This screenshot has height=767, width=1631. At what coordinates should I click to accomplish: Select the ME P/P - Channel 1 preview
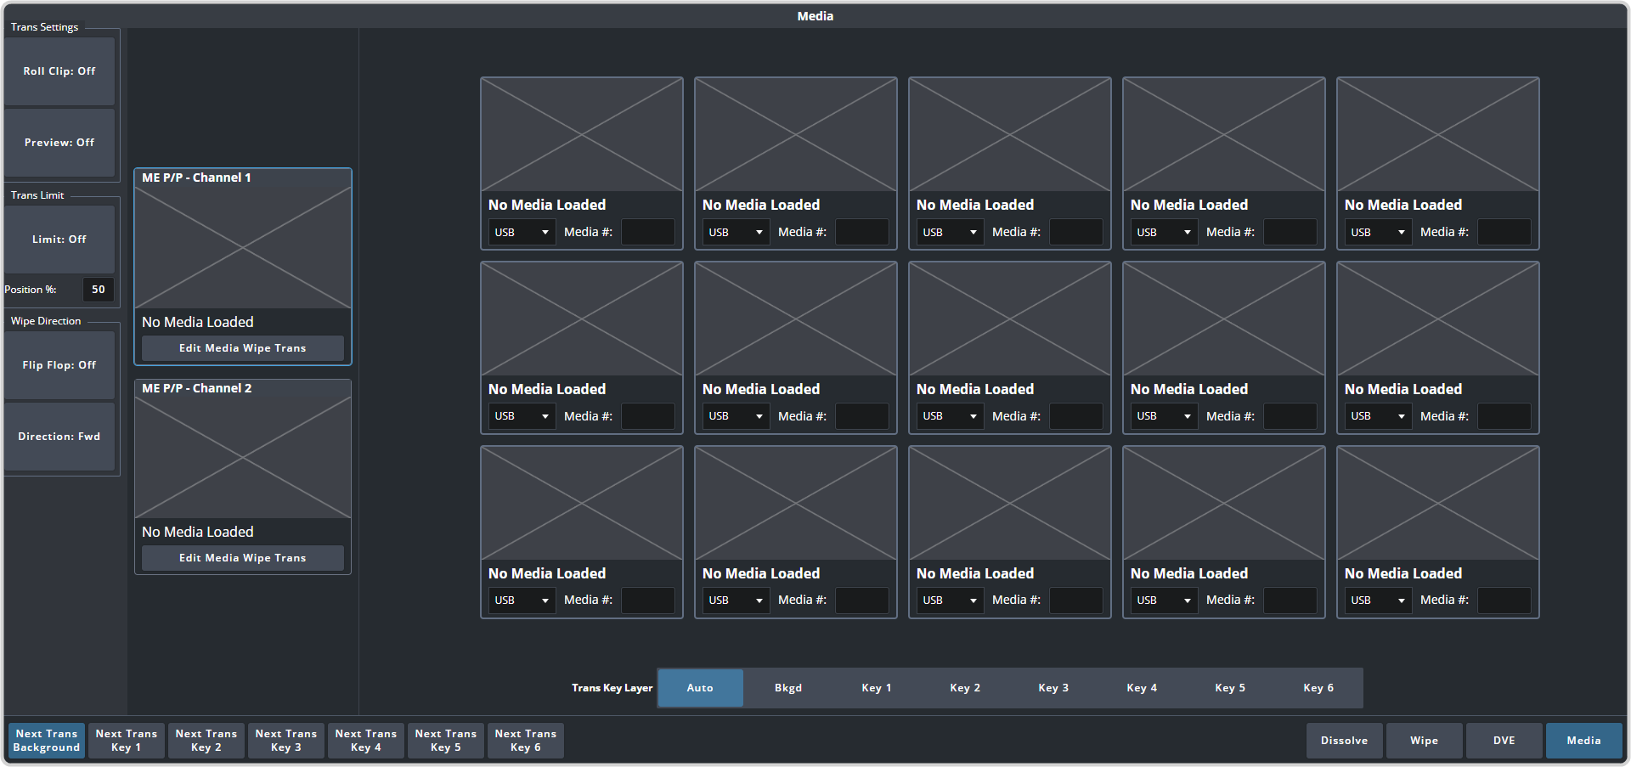[x=243, y=247]
